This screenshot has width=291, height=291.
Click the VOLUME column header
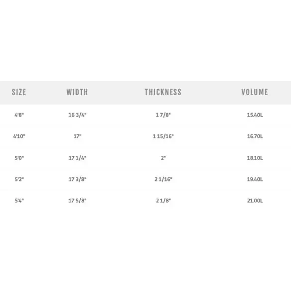coord(255,92)
